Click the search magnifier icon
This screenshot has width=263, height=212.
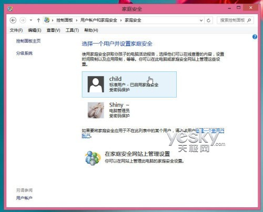(x=249, y=20)
